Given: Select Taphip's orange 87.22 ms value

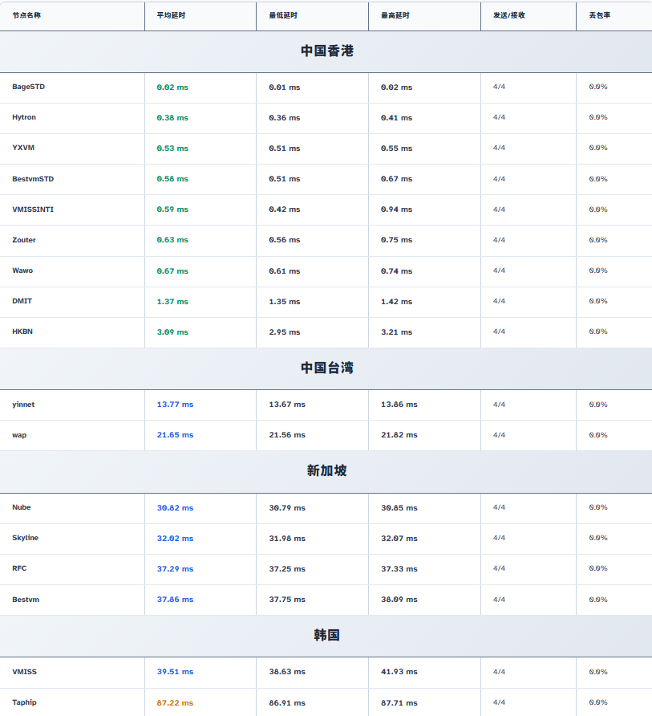Looking at the screenshot, I should (x=175, y=703).
